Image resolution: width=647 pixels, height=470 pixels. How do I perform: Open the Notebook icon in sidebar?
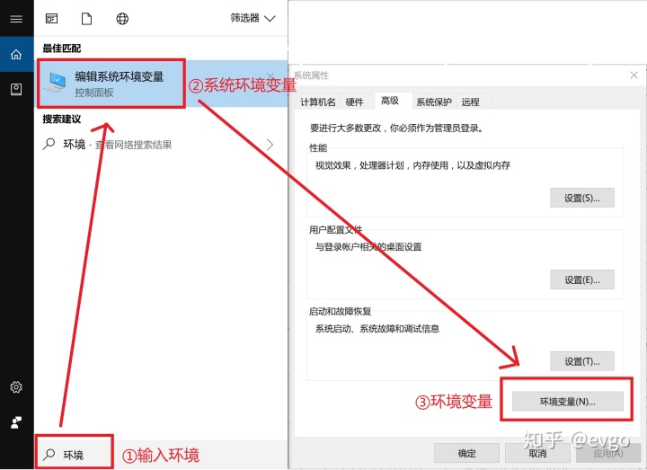coord(16,90)
